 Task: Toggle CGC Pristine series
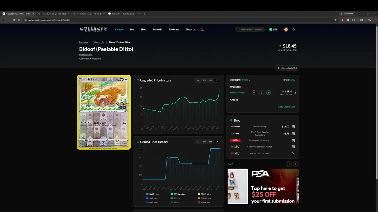(205, 194)
